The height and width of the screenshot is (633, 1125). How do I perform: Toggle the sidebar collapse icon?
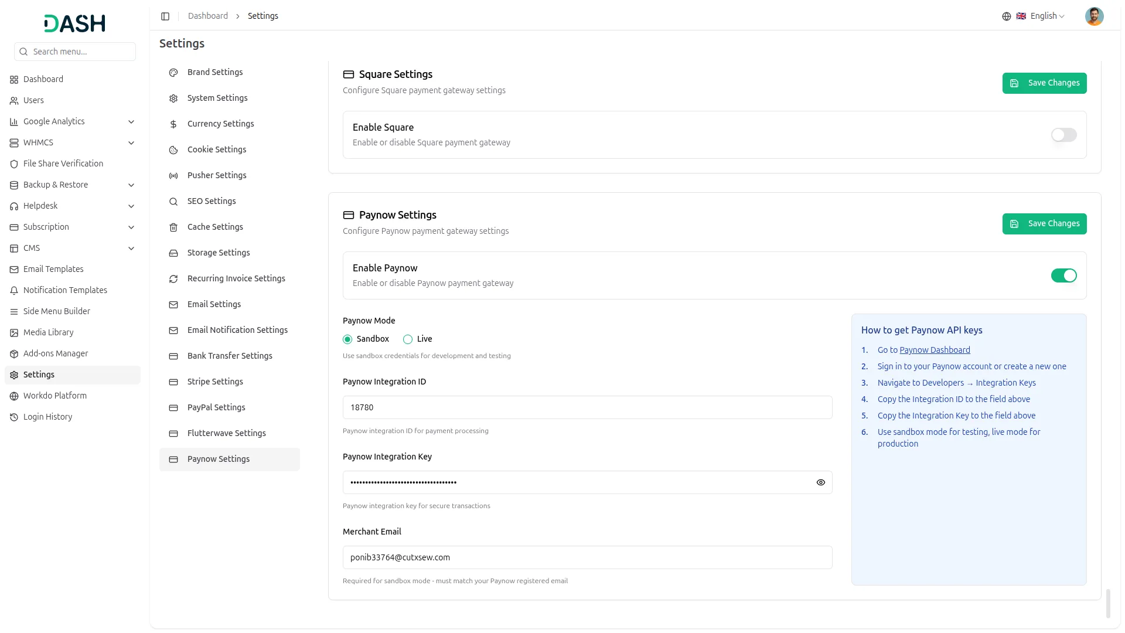click(x=165, y=16)
